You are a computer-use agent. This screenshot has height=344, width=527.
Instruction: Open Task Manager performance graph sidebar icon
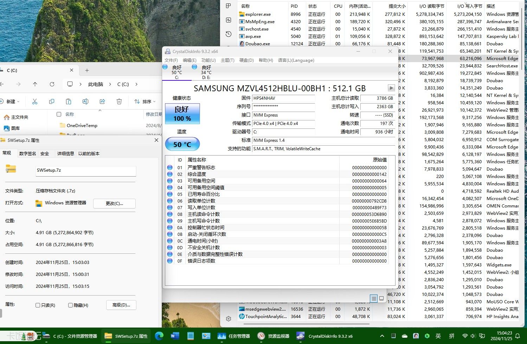(x=229, y=20)
